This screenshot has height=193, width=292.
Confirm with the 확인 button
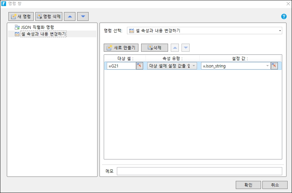pos(248,185)
